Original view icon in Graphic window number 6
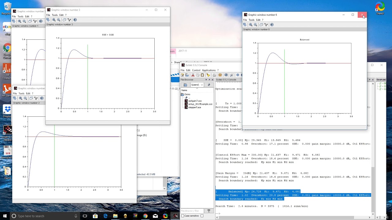Screen dimensions: 392x220 click(x=255, y=25)
